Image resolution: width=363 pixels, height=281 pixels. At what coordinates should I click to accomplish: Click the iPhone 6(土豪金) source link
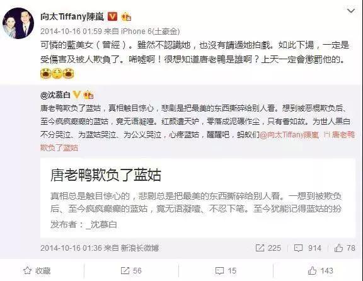151,32
